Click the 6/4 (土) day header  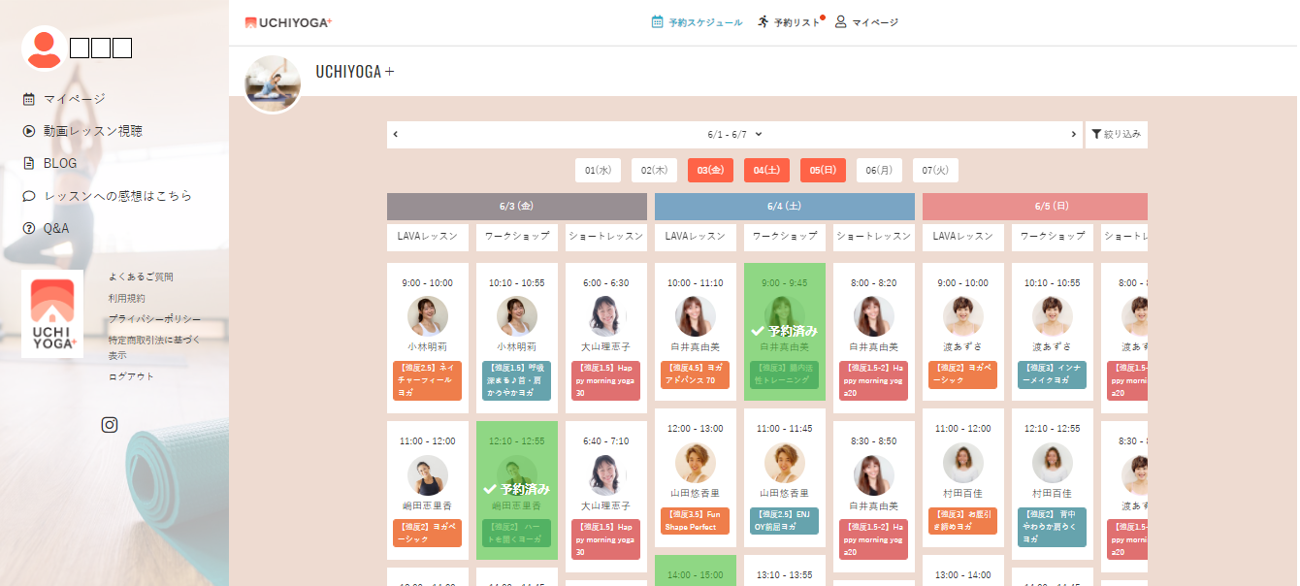click(x=785, y=207)
